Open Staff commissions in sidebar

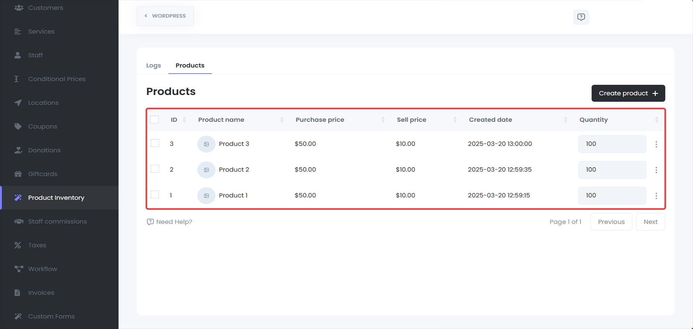tap(57, 221)
